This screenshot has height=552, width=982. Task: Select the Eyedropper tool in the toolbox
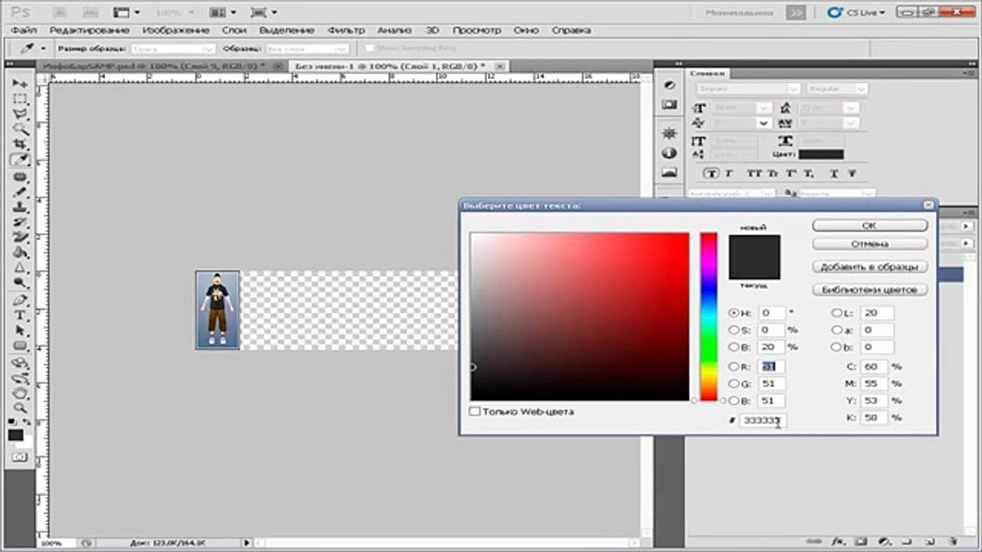[20, 160]
